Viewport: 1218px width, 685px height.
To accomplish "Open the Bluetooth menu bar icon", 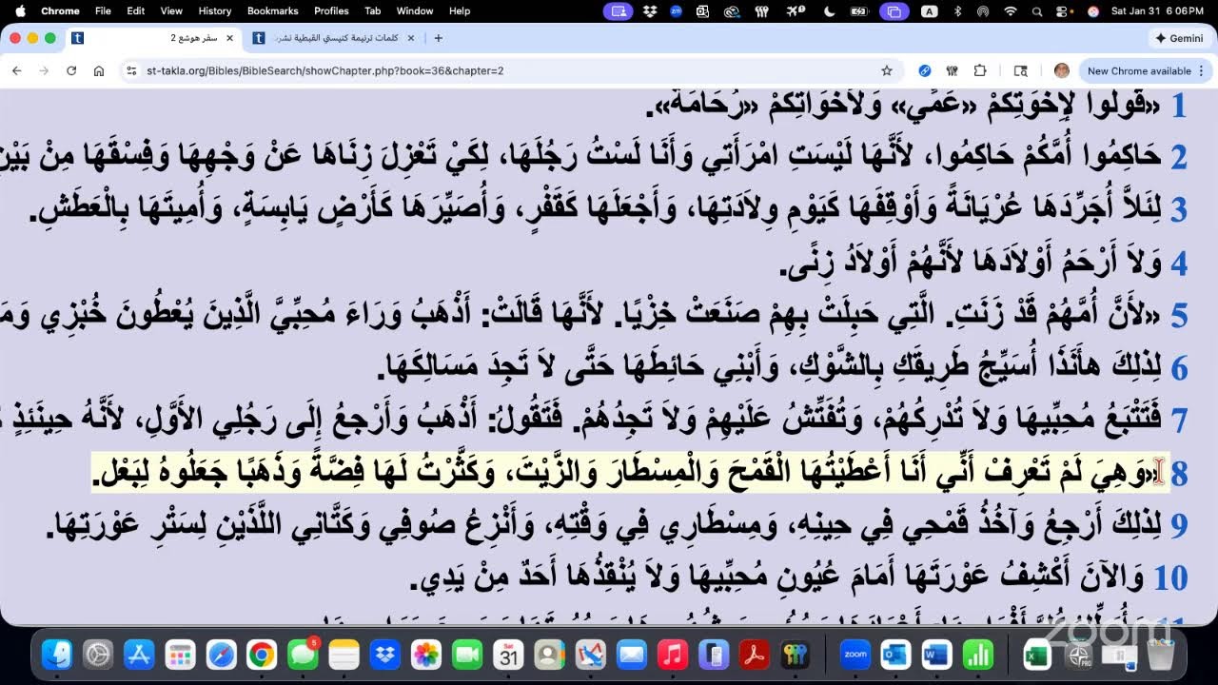I will [957, 10].
